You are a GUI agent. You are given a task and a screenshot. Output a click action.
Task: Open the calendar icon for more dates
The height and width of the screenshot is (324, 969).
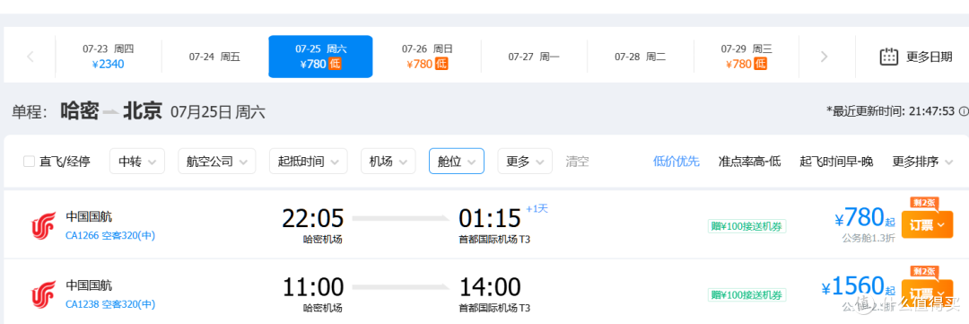pyautogui.click(x=888, y=57)
